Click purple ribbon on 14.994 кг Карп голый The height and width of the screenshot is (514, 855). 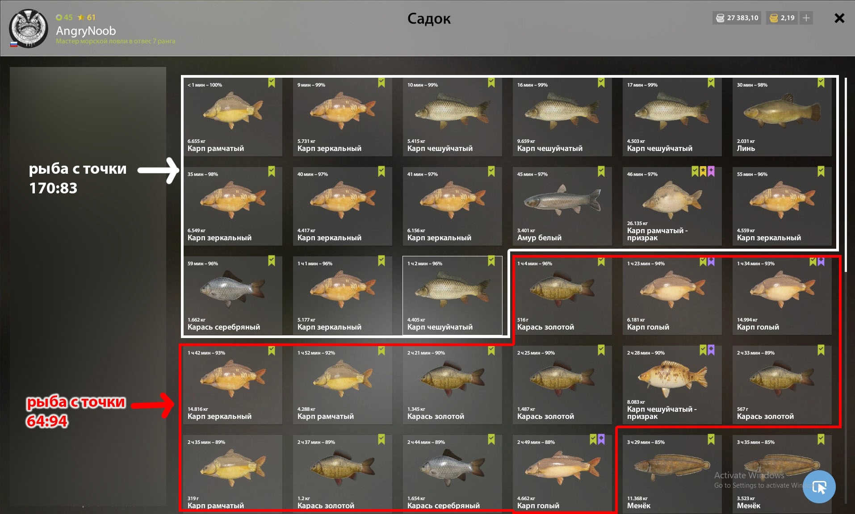[x=821, y=261]
